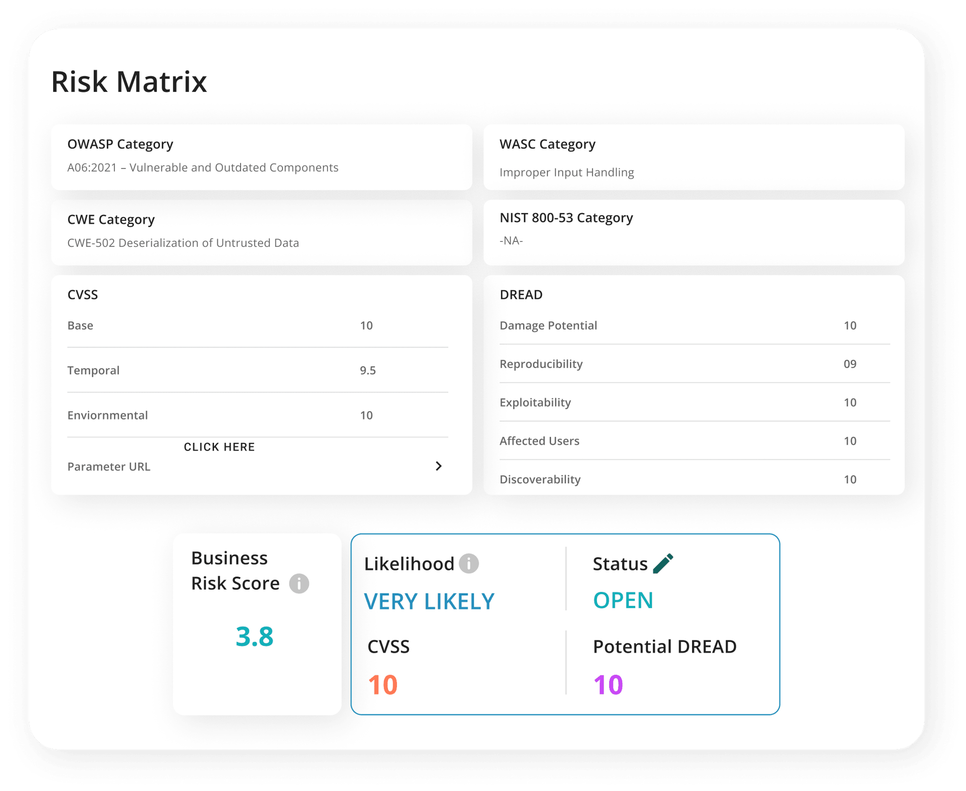Select CWE-502 Deserialization of Untrusted Data text
The width and height of the screenshot is (966, 791).
(183, 243)
